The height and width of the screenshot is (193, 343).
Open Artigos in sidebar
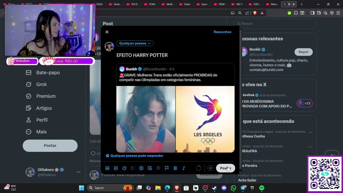(39, 108)
